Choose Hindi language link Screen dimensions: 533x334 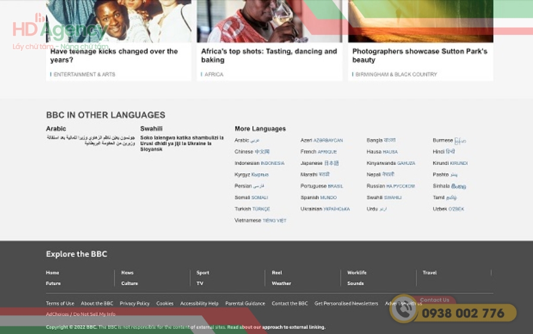point(444,152)
